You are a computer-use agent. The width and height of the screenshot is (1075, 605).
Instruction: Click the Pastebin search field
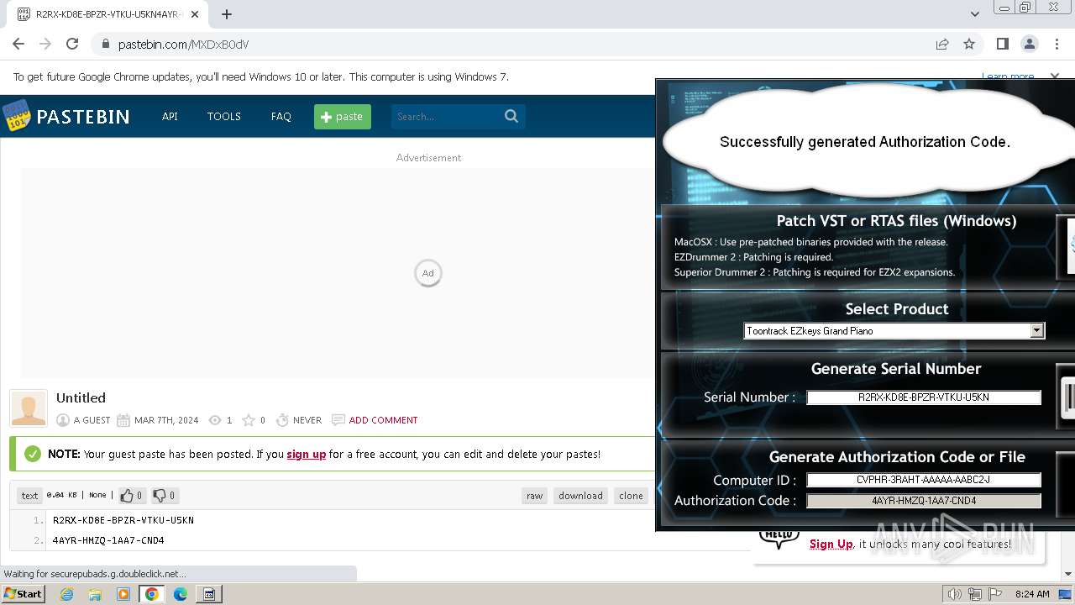click(445, 117)
